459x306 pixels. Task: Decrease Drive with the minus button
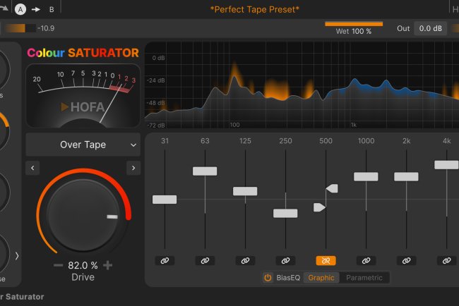point(58,265)
